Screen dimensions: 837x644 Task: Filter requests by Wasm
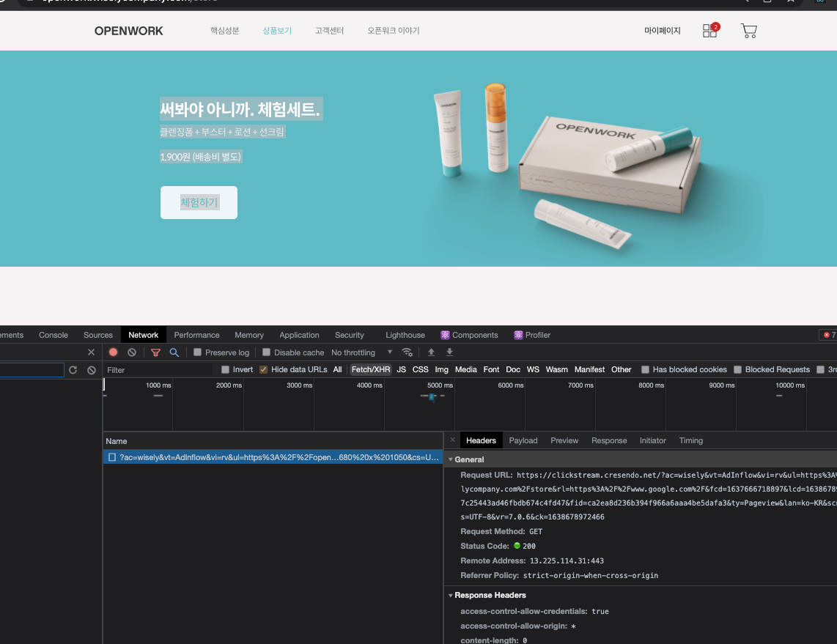pos(557,369)
